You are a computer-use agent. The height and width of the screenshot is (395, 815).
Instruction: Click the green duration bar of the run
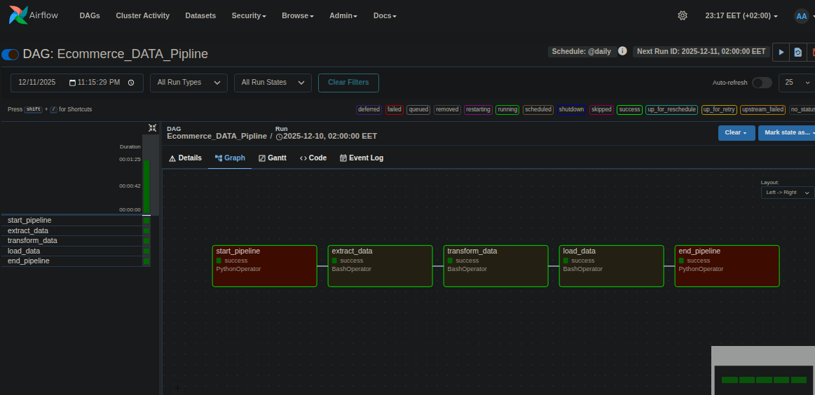[146, 186]
